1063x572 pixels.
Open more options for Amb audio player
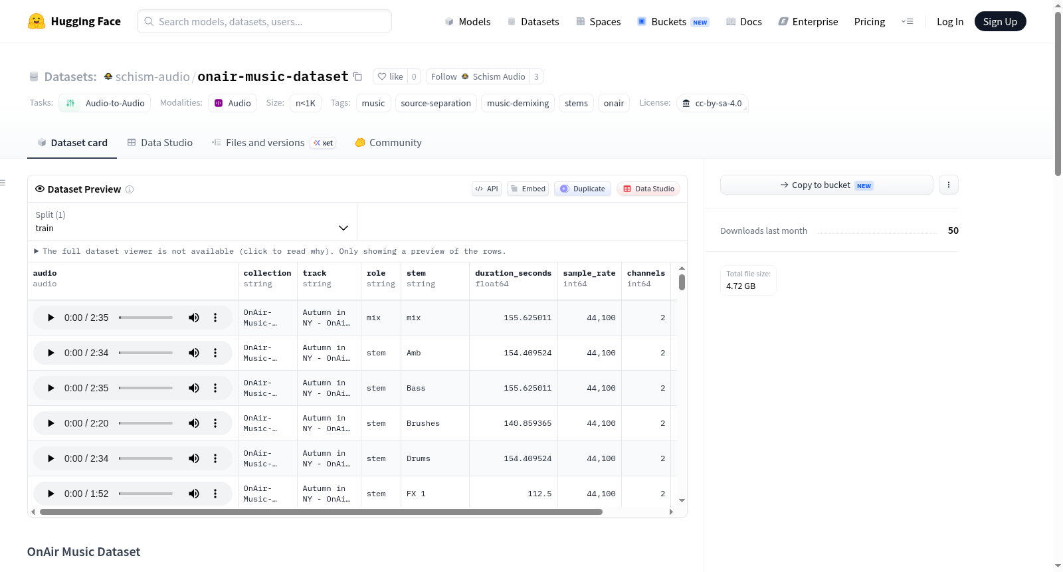pos(215,353)
